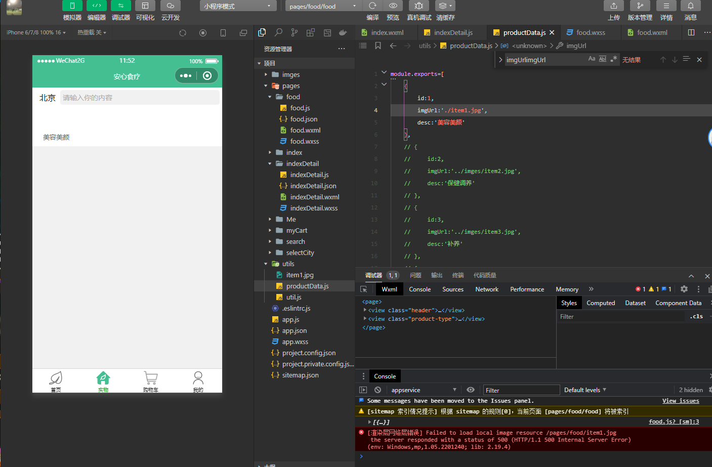The width and height of the screenshot is (712, 467).
Task: Open project details (详情)
Action: point(666,6)
